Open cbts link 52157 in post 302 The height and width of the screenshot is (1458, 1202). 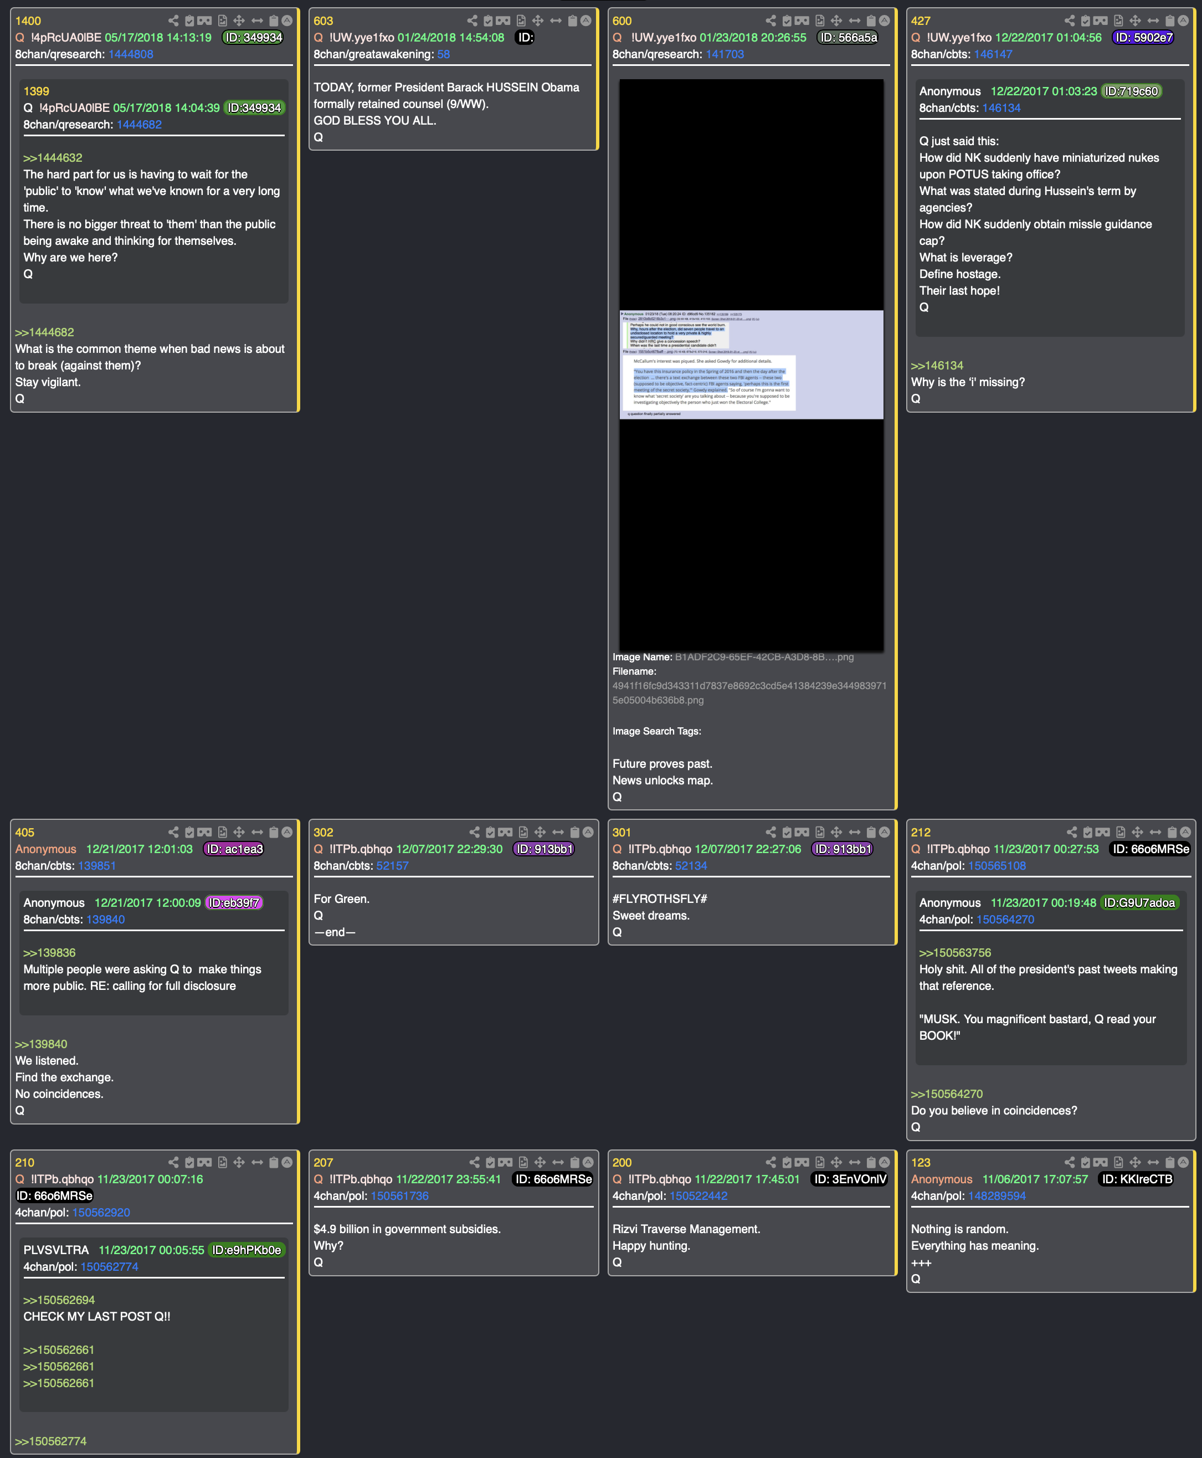tap(392, 865)
